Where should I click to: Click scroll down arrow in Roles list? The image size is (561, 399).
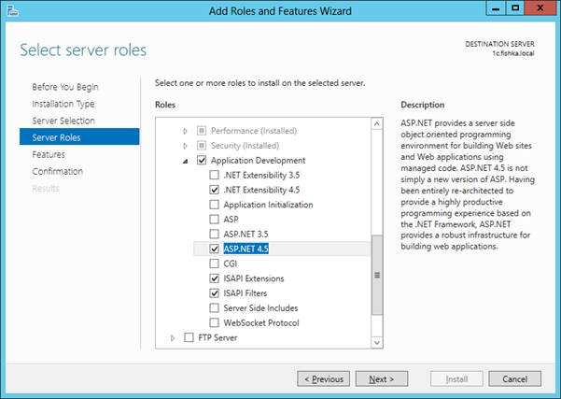(x=377, y=342)
